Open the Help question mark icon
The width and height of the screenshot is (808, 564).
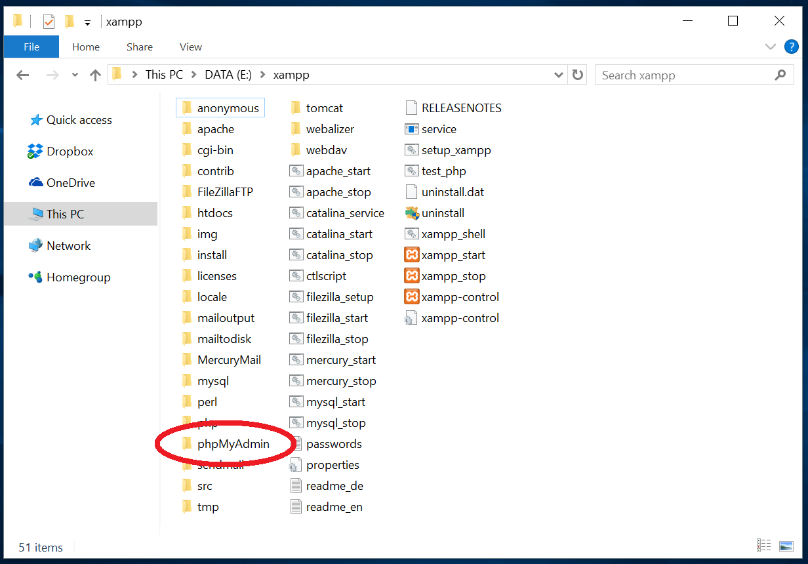(x=792, y=47)
